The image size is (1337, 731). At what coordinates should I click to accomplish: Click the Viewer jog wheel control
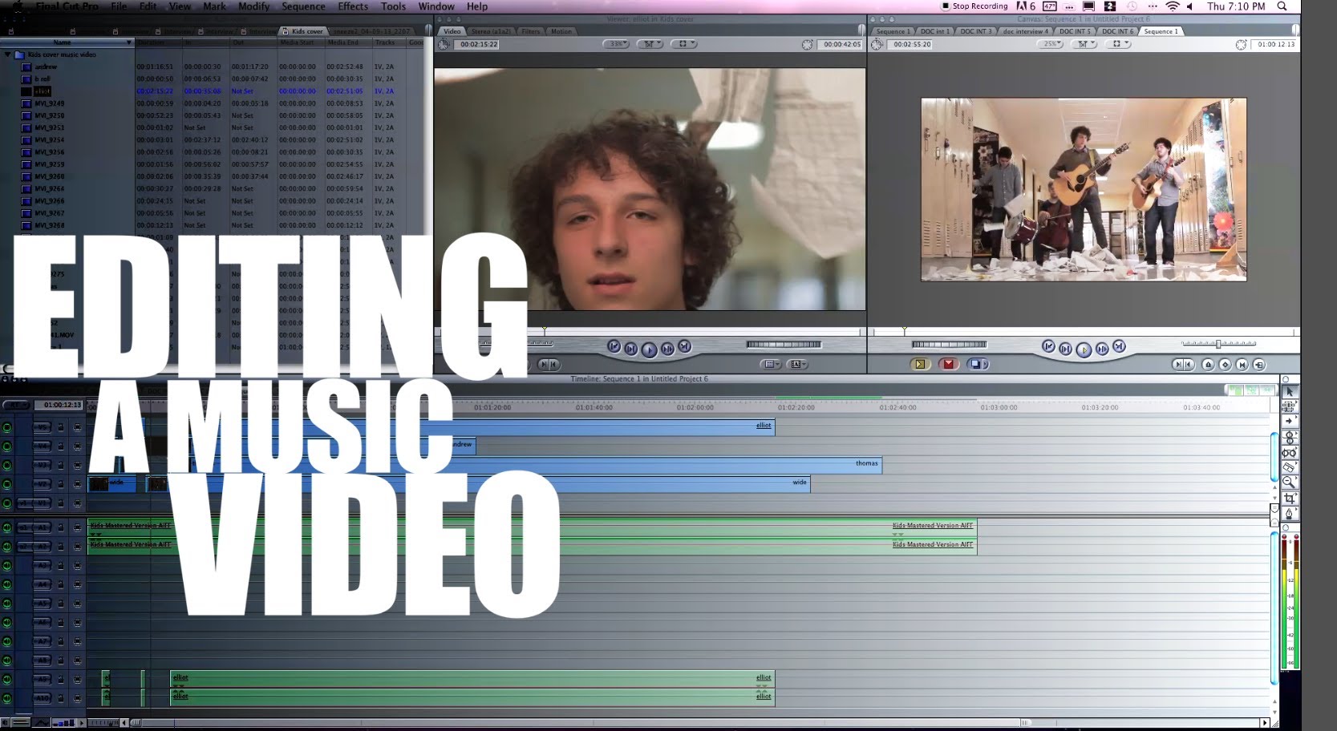pos(784,345)
